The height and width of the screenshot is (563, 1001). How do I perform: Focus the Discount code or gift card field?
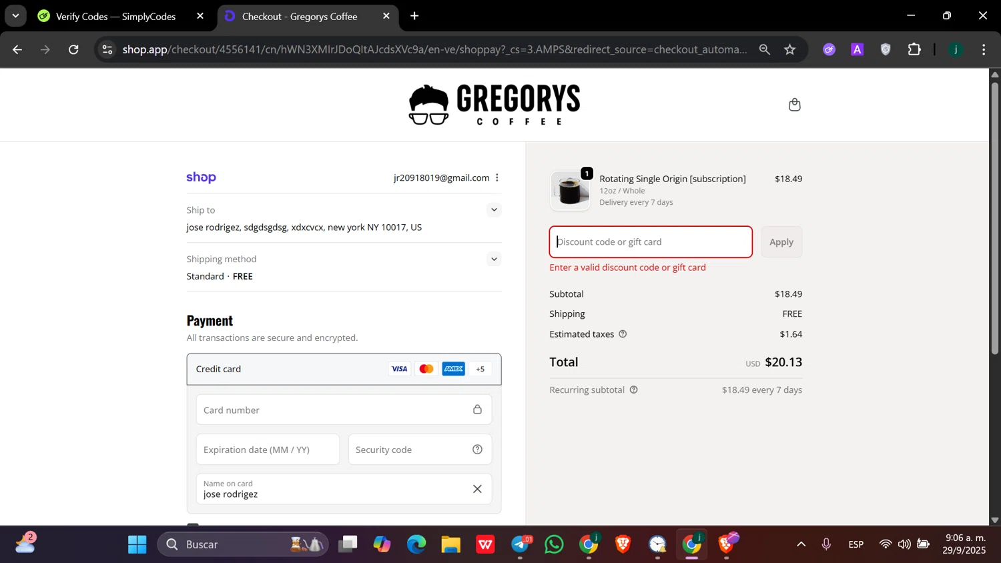(x=651, y=241)
